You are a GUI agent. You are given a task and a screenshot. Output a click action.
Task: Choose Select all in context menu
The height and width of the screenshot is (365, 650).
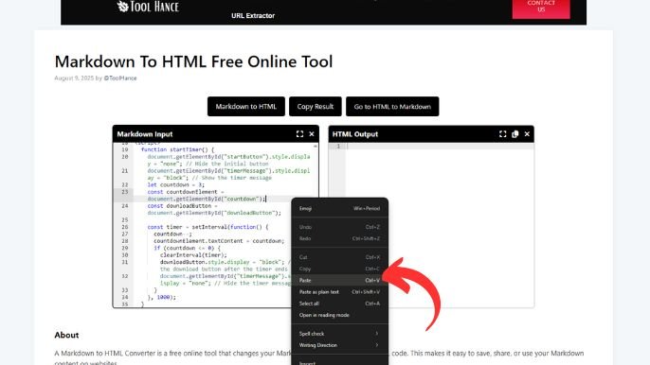coord(339,304)
